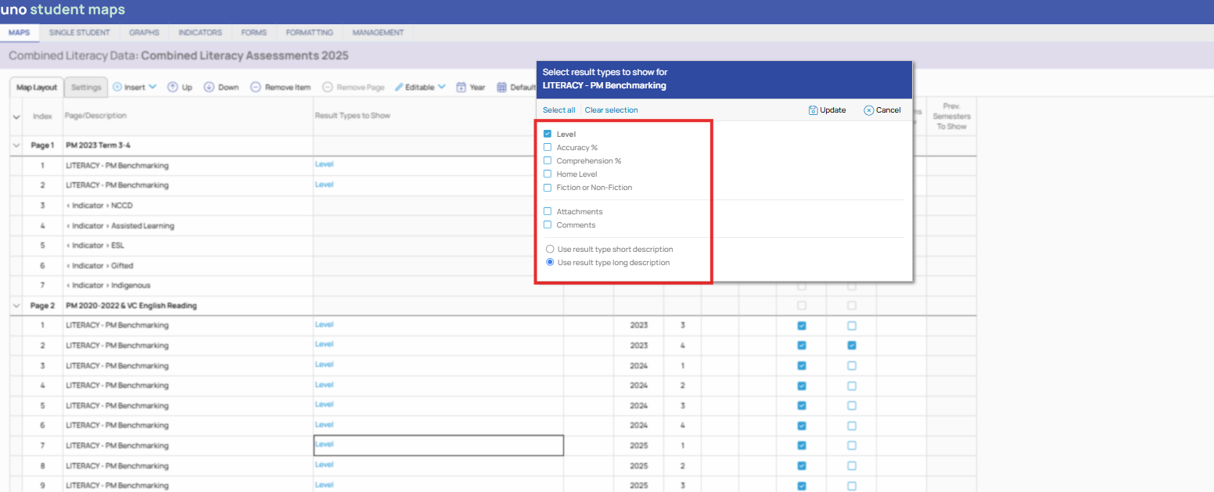Click the Prev. Semesters To Show header
Image resolution: width=1214 pixels, height=492 pixels.
click(x=951, y=117)
